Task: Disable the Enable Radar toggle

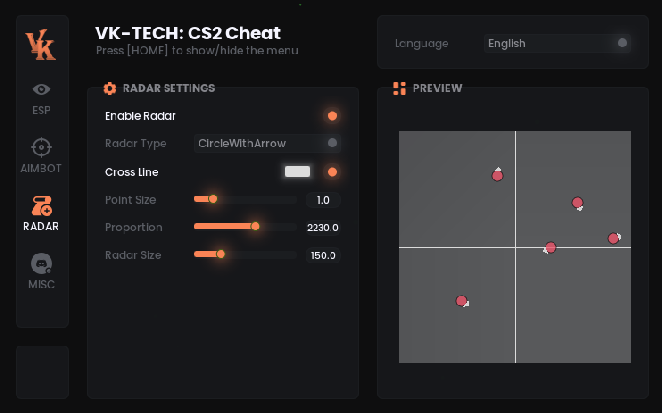Action: (332, 116)
